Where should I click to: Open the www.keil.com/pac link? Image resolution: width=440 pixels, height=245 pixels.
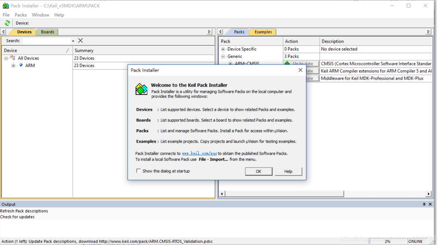pos(199,153)
